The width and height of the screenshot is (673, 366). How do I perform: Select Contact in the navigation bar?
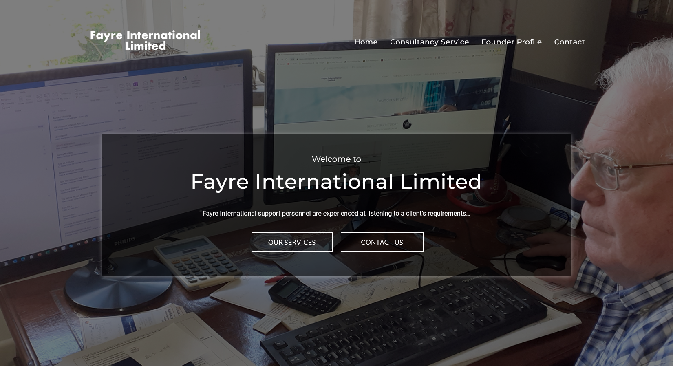tap(569, 42)
